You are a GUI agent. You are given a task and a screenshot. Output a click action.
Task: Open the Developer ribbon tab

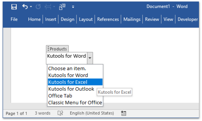188,19
